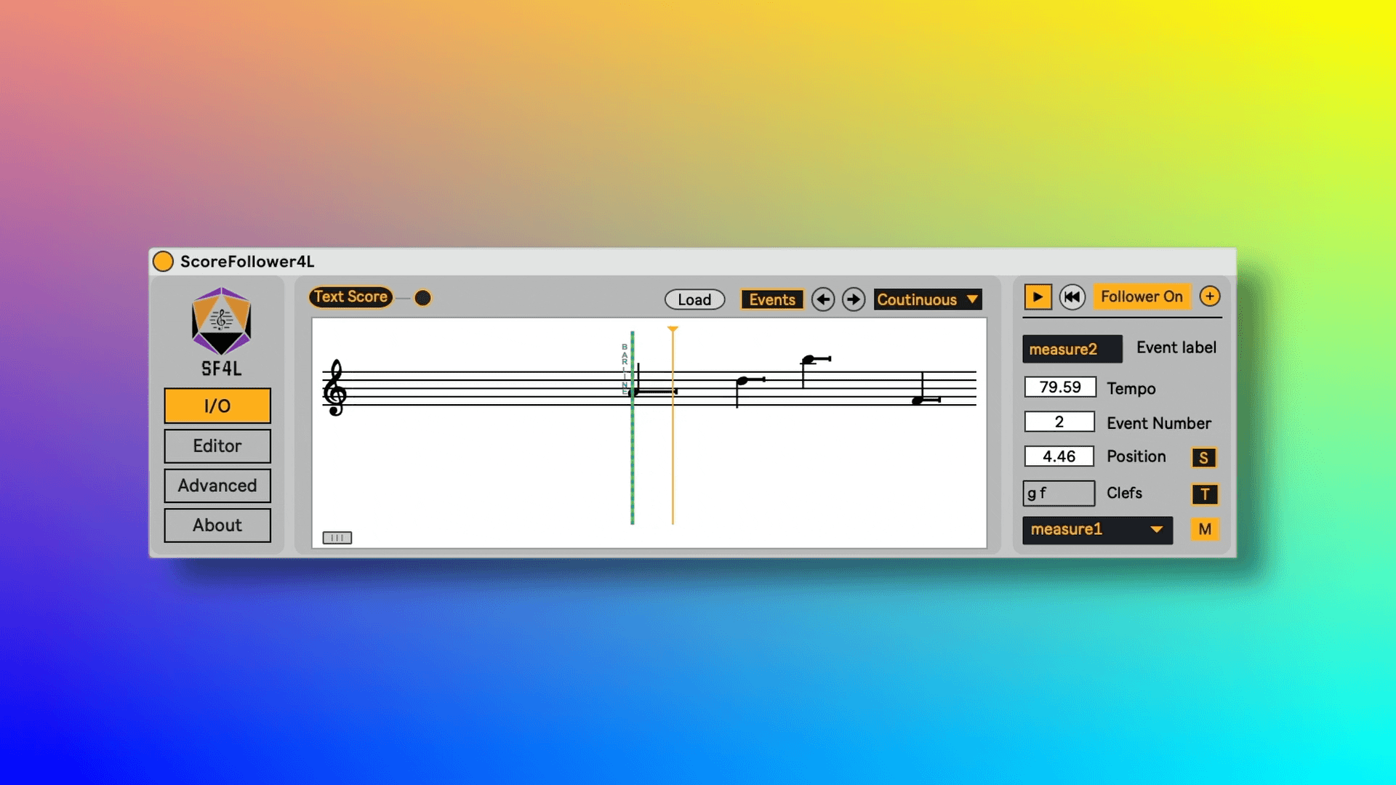Click the orange device activator circle

tap(164, 262)
